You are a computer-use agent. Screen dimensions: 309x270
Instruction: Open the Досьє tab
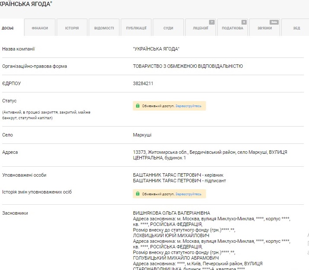pos(8,28)
